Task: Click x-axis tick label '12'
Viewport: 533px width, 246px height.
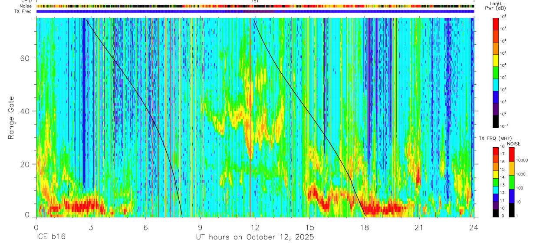Action: pyautogui.click(x=255, y=227)
